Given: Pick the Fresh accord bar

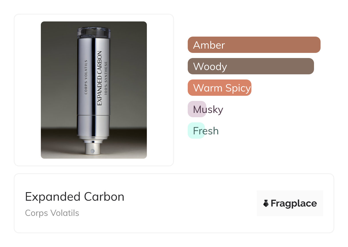Looking at the screenshot, I should [x=196, y=131].
